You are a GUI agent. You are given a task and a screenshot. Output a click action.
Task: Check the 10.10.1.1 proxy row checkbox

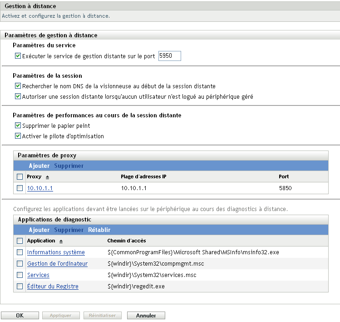pos(20,188)
